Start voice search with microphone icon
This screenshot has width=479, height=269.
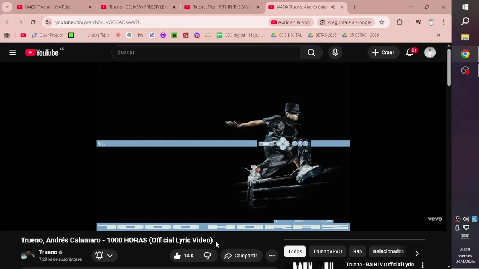coord(335,53)
